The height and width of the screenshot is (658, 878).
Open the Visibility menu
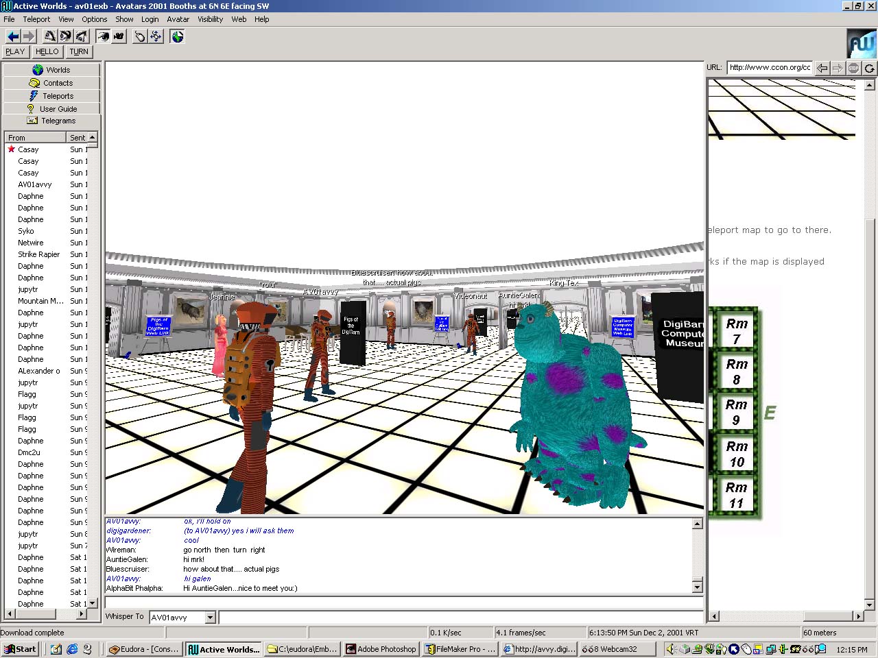pos(210,19)
